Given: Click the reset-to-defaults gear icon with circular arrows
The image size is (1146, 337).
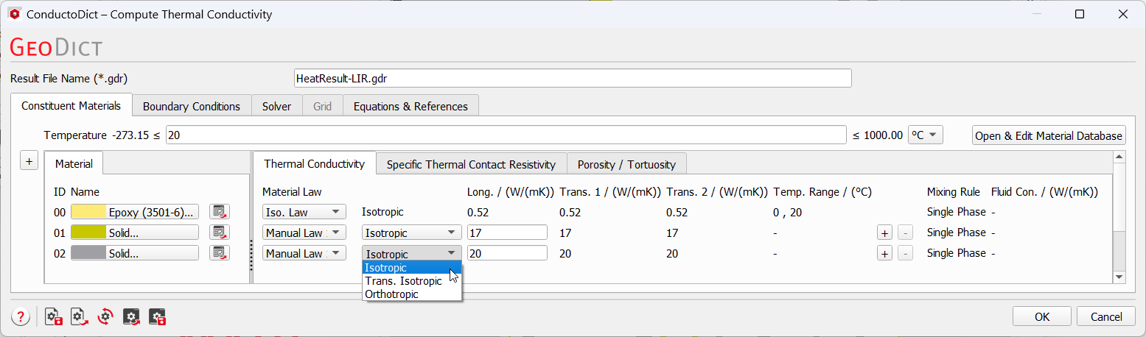Looking at the screenshot, I should click(105, 317).
